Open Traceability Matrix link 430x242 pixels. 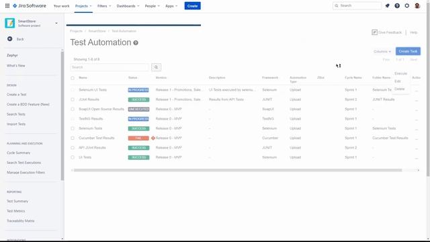pos(21,221)
